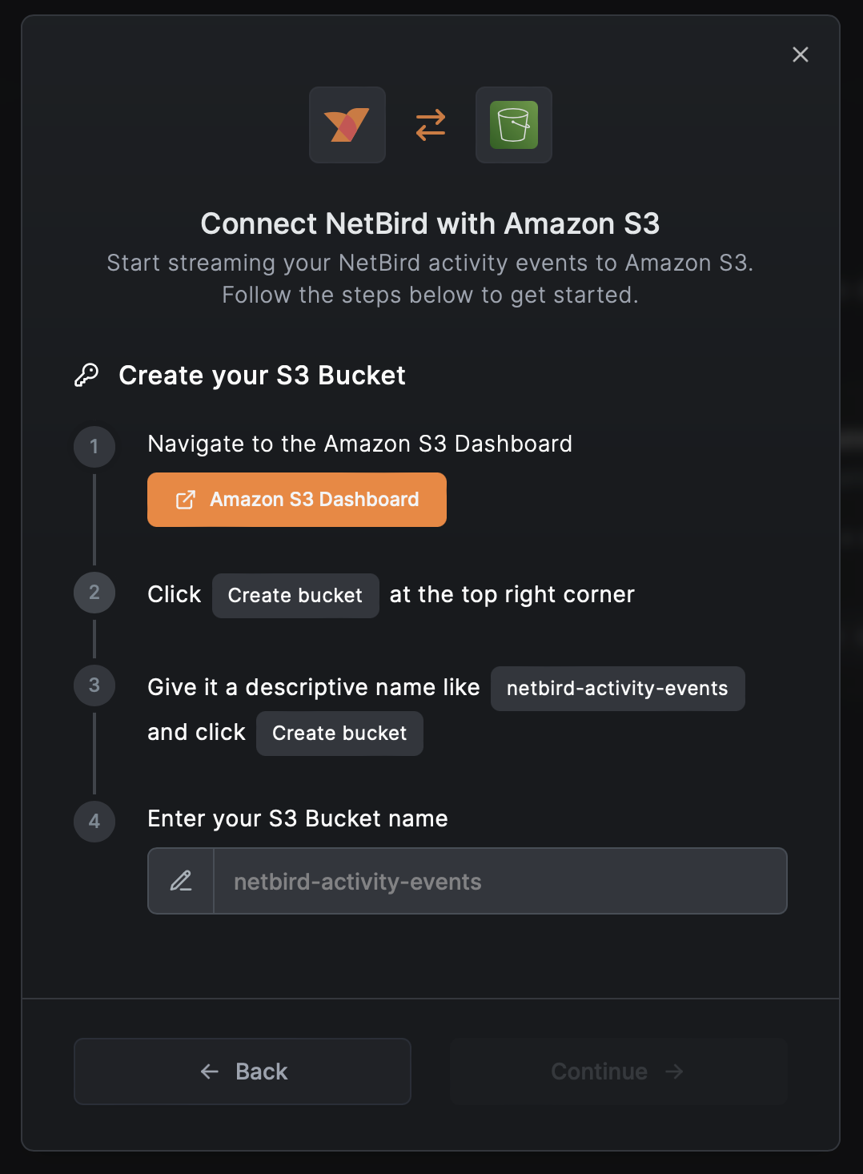Select the netbird-activity-events name badge
This screenshot has height=1174, width=863.
coord(617,688)
